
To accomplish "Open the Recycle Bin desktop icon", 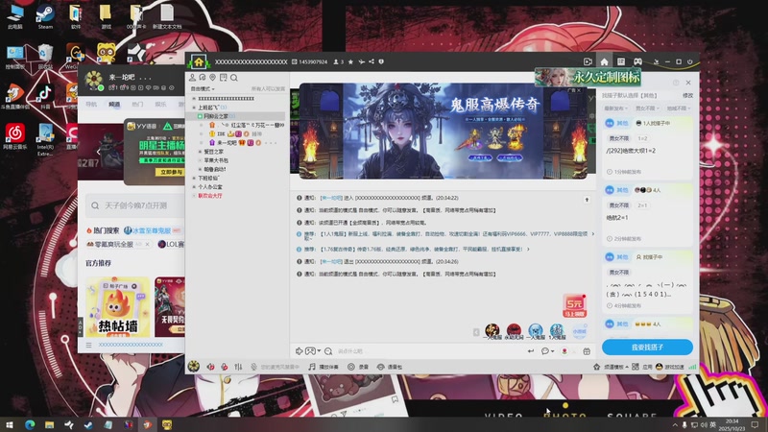I will (45, 57).
